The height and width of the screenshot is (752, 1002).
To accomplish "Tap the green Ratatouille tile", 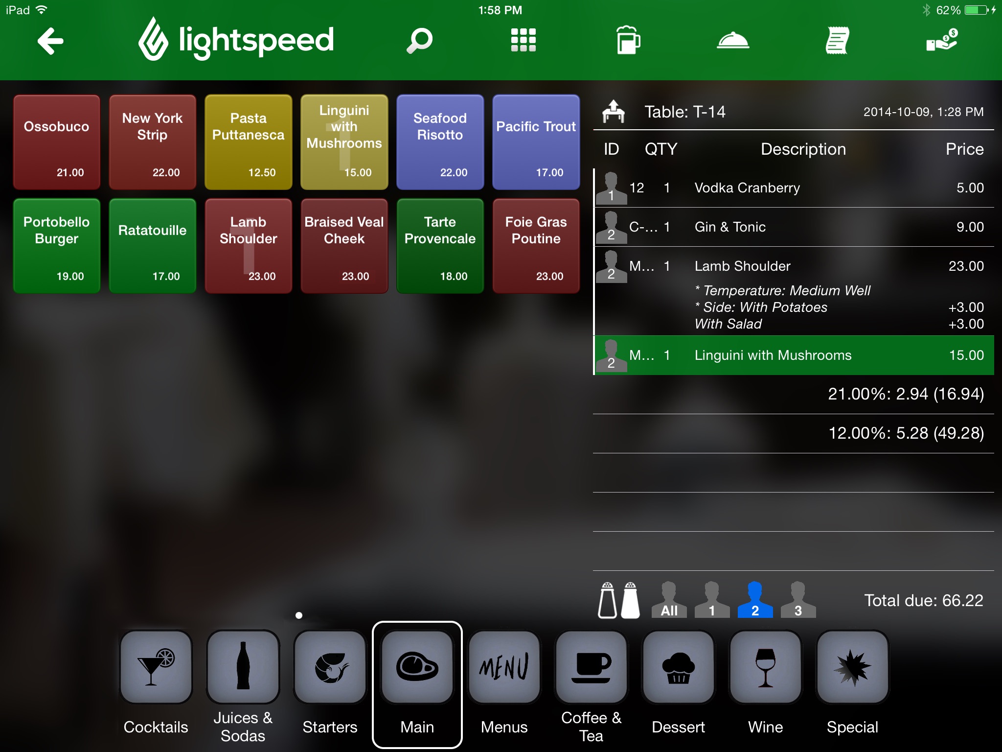I will (153, 246).
